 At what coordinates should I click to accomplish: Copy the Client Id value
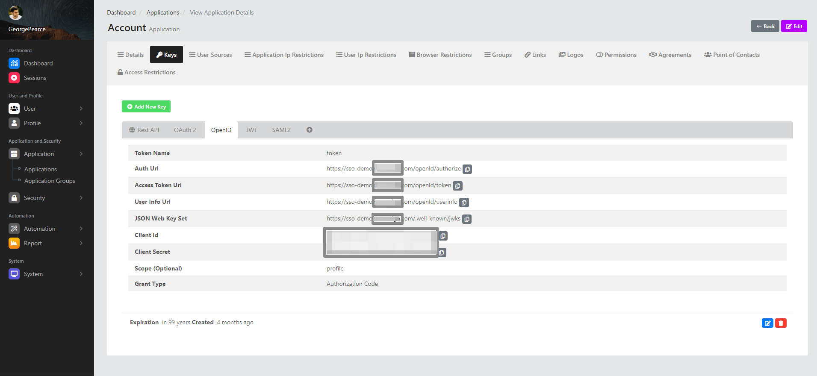click(443, 236)
